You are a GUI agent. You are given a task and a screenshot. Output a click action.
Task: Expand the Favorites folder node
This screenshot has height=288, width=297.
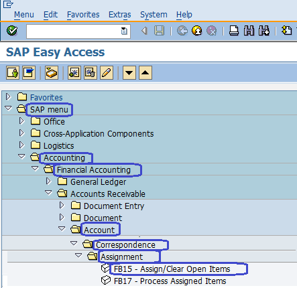click(x=8, y=97)
